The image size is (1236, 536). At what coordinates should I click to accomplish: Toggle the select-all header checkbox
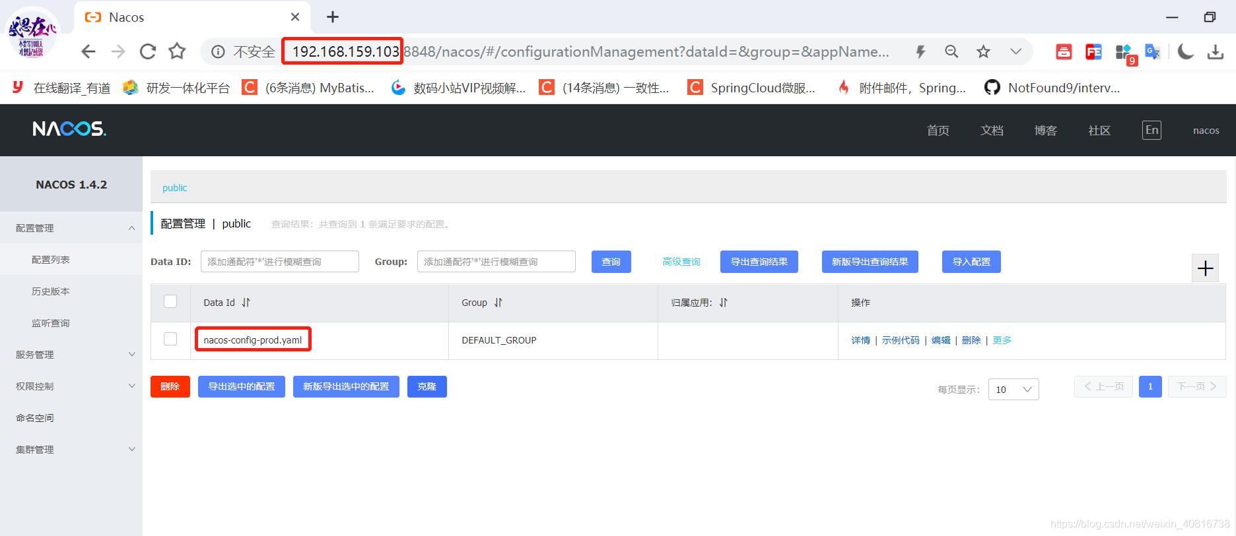point(170,301)
